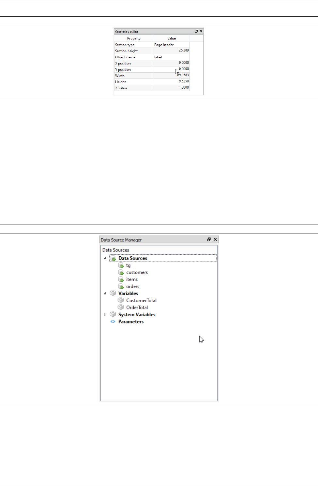Click the Data Sources database icon
Screen dimensions: 318x486
pos(113,258)
